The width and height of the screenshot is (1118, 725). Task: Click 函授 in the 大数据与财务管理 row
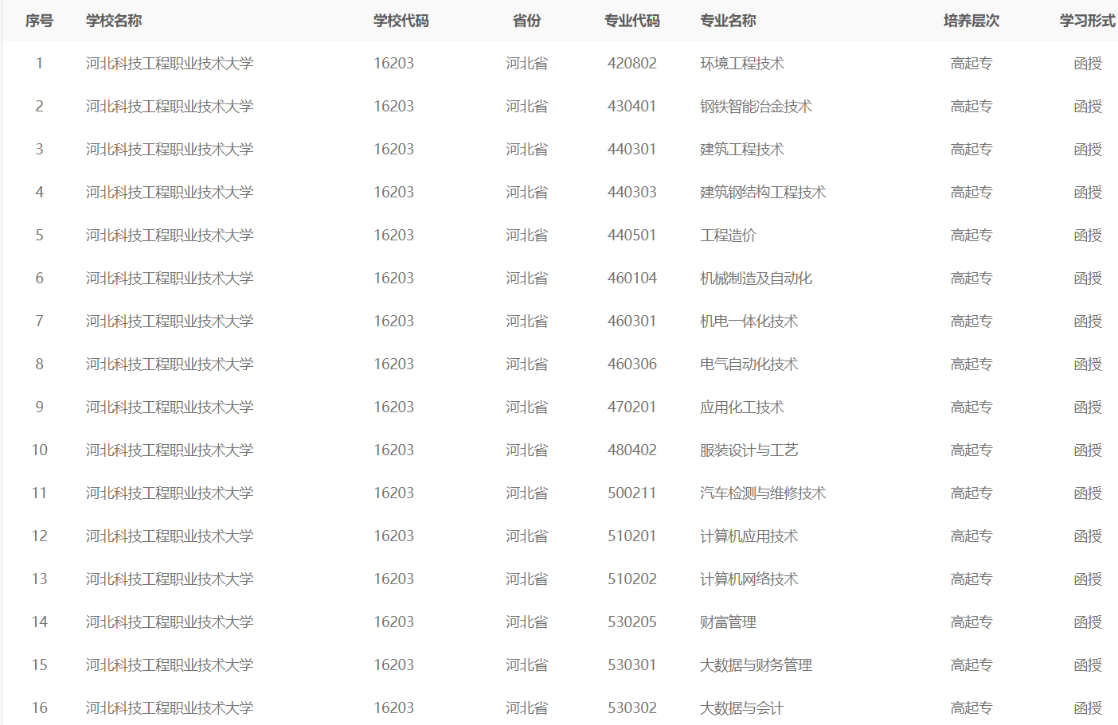pyautogui.click(x=1088, y=665)
